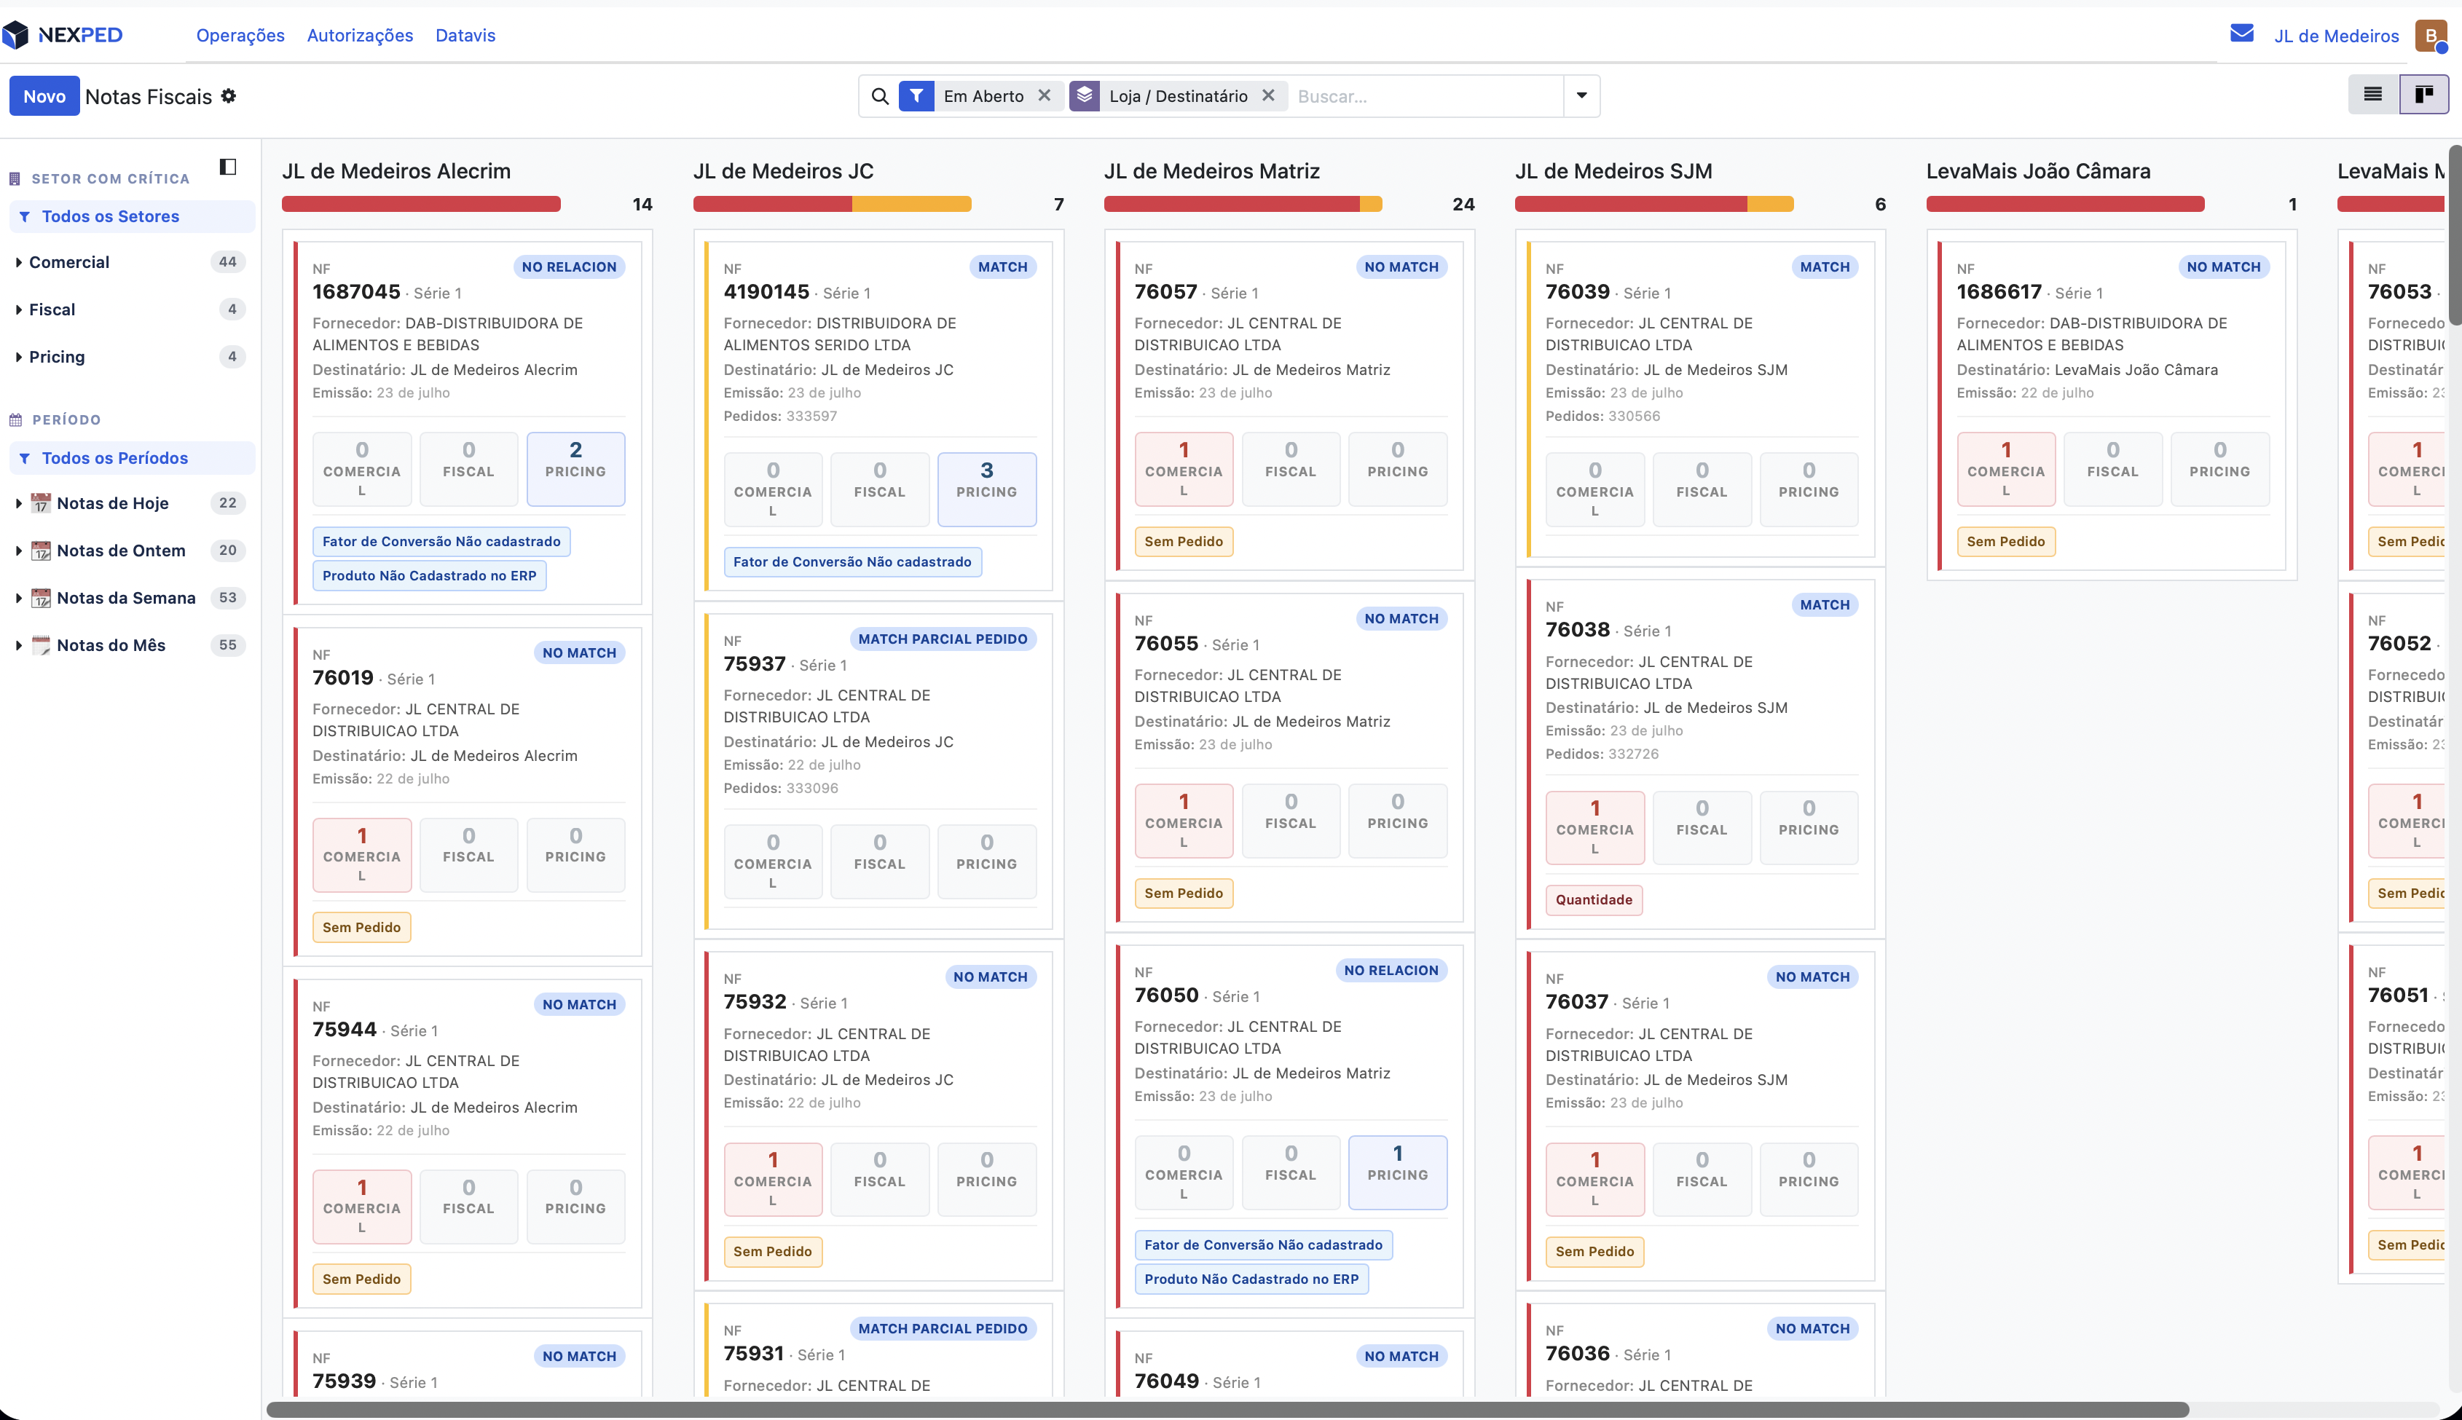Image resolution: width=2462 pixels, height=1420 pixels.
Task: Click MATCH PARCIAL PEDIDO badge on NF 75937
Action: [943, 639]
